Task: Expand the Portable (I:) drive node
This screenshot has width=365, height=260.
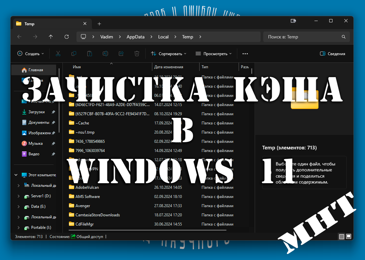Action: [x=19, y=227]
